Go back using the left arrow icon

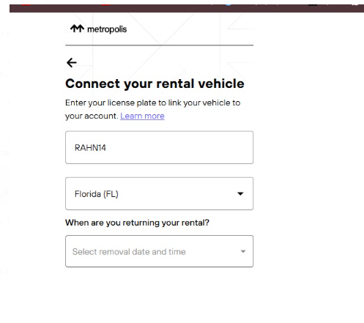[x=72, y=63]
